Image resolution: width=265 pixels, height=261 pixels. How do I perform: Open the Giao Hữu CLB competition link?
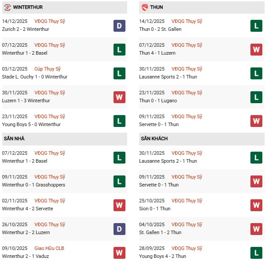[50, 248]
